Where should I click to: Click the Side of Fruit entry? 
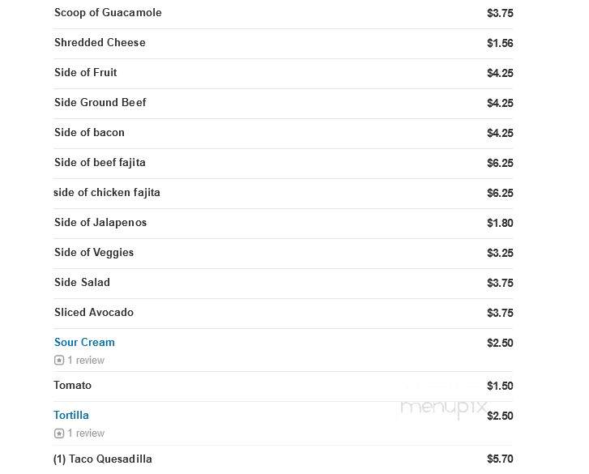pos(284,73)
